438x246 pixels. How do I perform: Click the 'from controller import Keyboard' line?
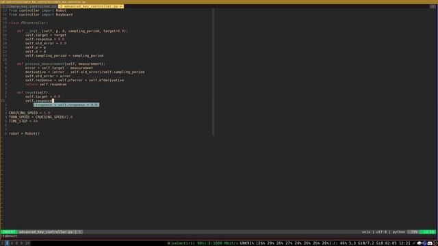tap(40, 14)
